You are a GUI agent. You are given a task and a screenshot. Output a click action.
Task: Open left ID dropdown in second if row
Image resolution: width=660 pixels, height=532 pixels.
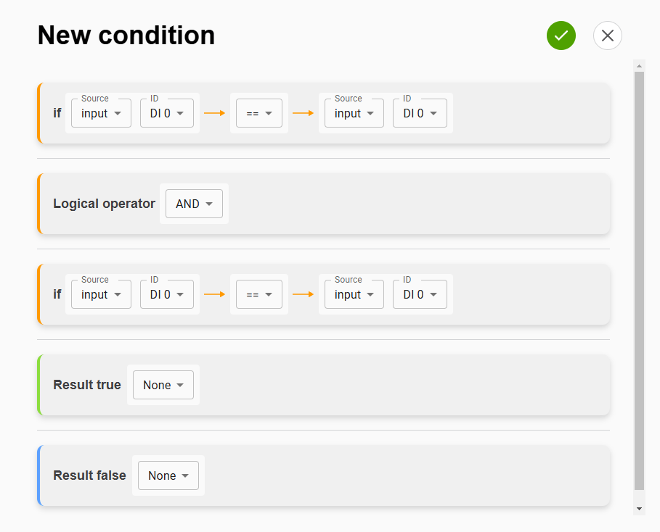point(167,294)
